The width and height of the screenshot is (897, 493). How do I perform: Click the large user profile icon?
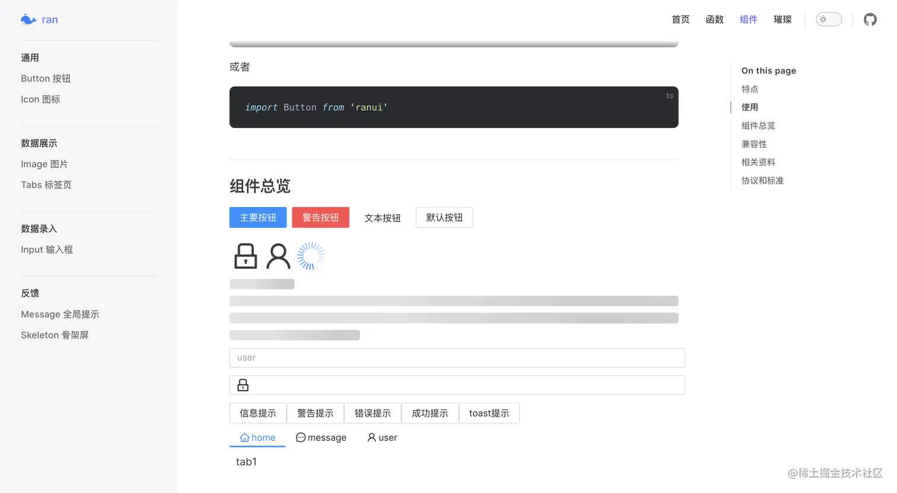coord(278,256)
